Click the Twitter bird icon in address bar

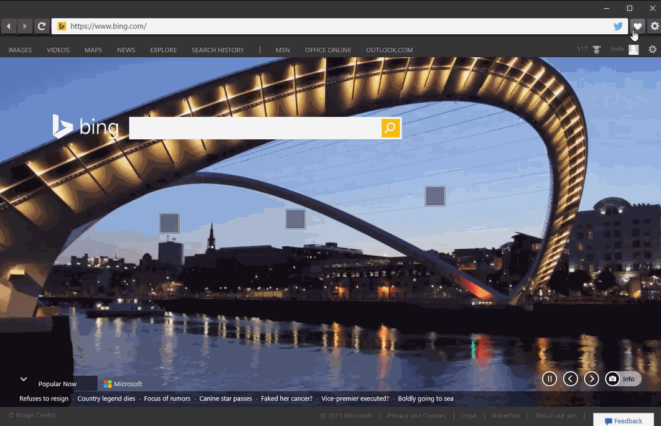point(618,26)
